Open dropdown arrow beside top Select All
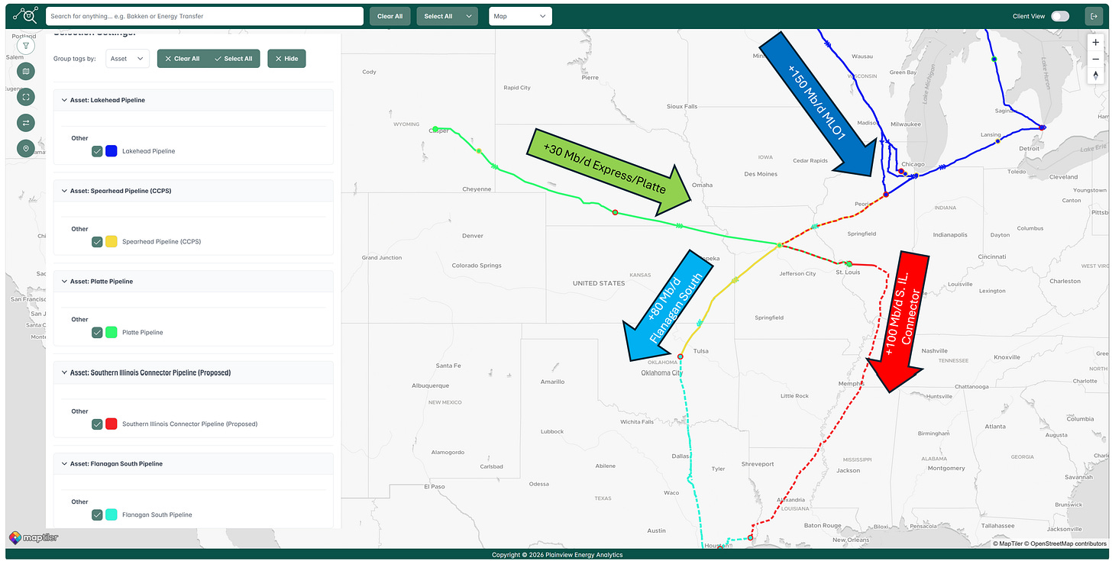Screen dimensions: 1112x561 tap(469, 16)
